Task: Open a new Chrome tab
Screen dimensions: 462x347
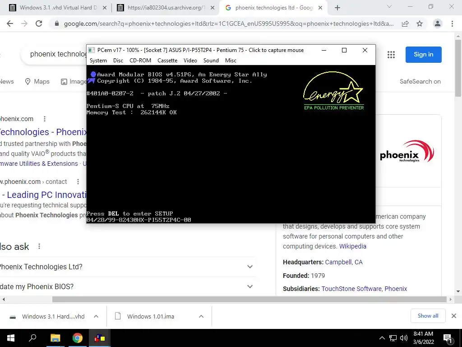Action: 337,8
